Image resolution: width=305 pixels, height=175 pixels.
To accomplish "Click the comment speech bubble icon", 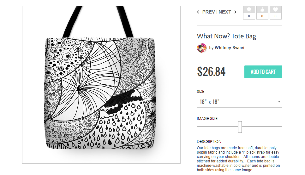I will click(x=249, y=9).
